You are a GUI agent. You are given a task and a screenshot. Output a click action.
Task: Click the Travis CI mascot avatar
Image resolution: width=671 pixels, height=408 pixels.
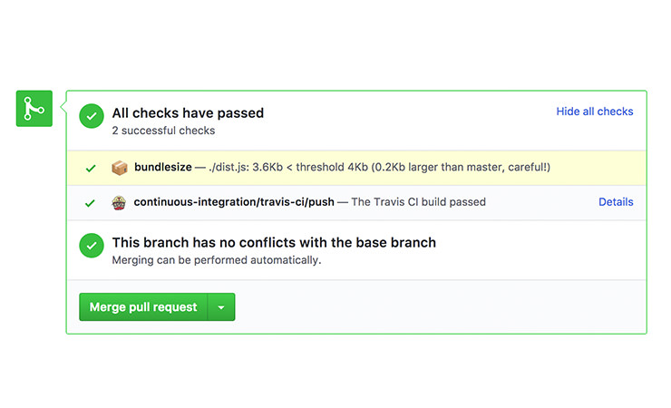[x=119, y=202]
